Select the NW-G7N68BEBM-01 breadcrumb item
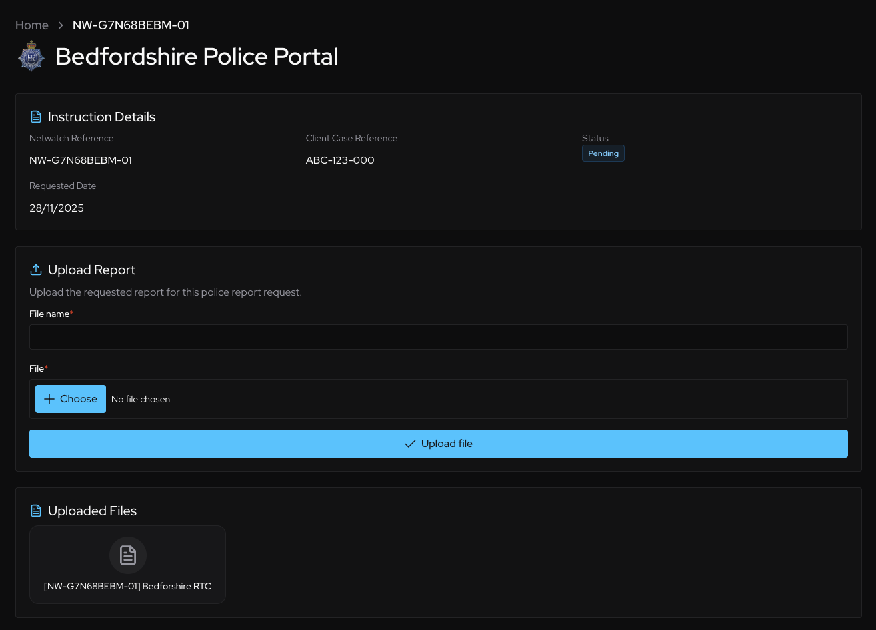Screen dimensions: 876x630 131,25
